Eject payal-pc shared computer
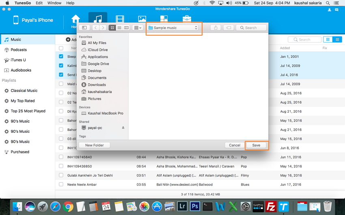This screenshot has width=345, height=215. click(x=123, y=128)
